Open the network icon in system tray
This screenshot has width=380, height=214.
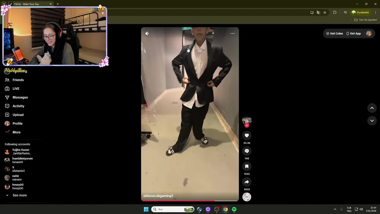pyautogui.click(x=356, y=209)
